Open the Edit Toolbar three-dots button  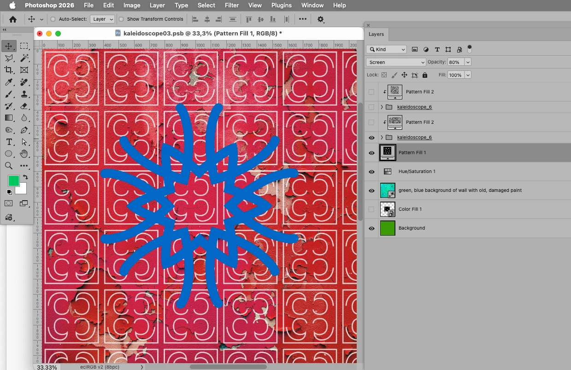pos(24,166)
